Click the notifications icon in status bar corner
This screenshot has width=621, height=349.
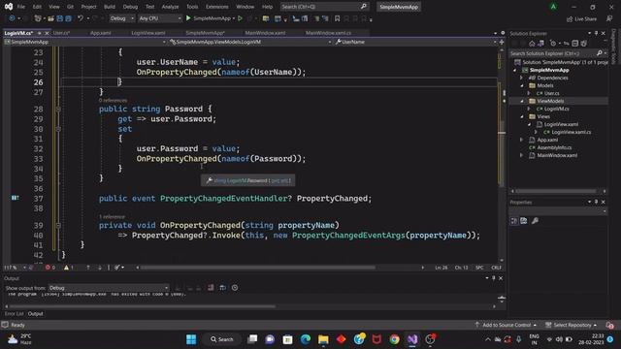[x=610, y=325]
